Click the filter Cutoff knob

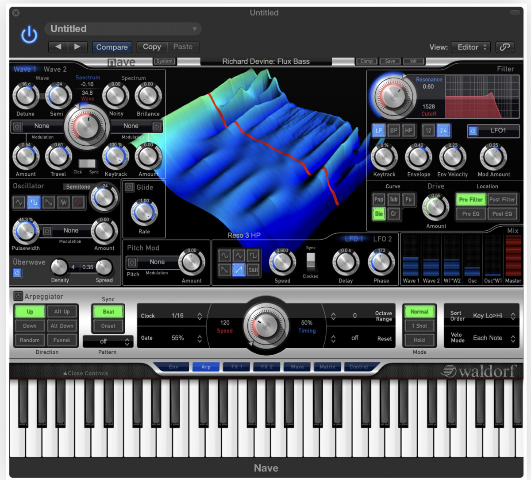click(x=393, y=97)
